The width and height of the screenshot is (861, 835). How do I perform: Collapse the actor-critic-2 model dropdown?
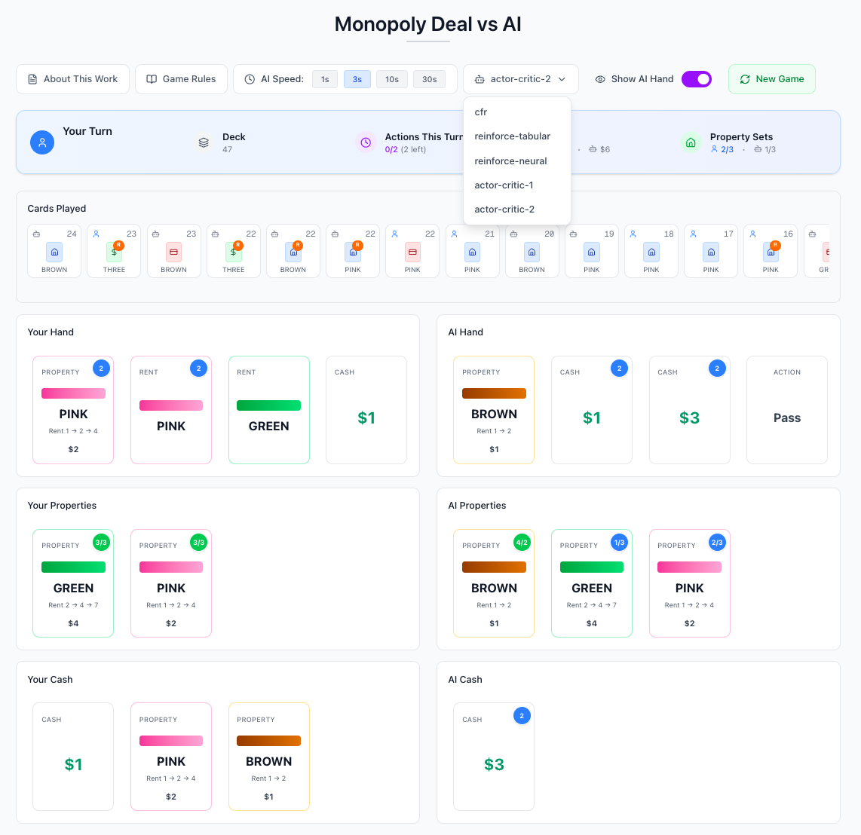point(520,79)
